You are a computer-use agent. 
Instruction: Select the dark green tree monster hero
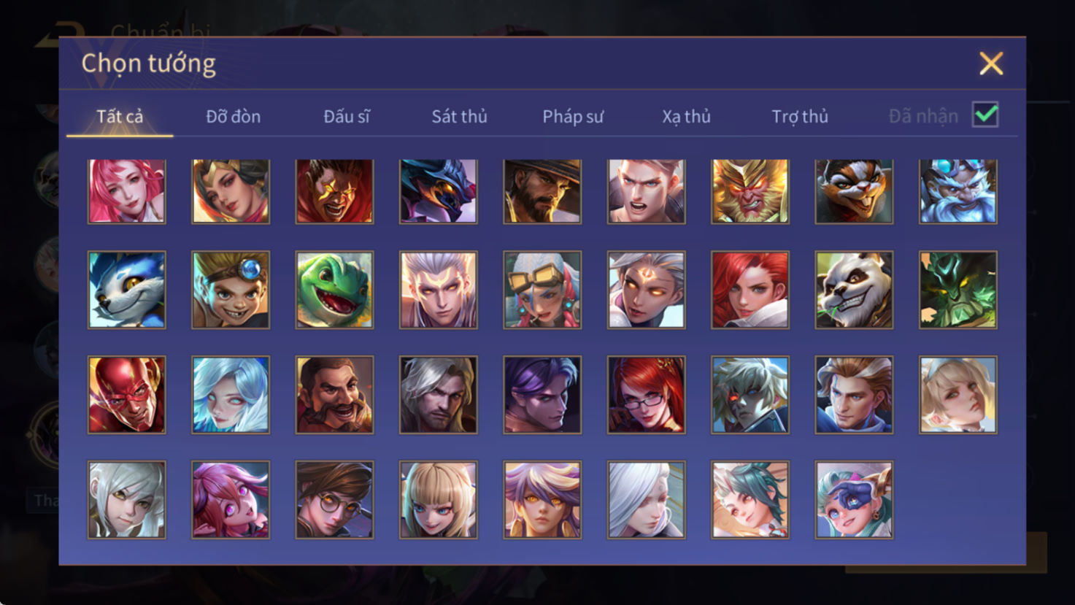[x=958, y=290]
